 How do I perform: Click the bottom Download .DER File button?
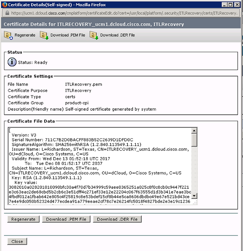pyautogui.click(x=117, y=219)
